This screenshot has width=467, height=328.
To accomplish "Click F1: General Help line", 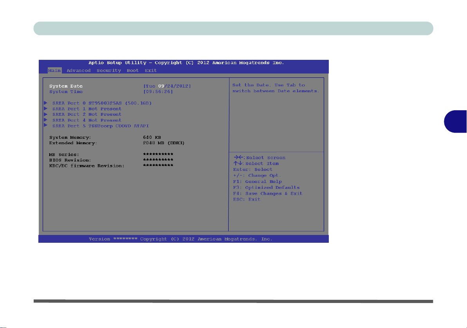I will pyautogui.click(x=257, y=181).
